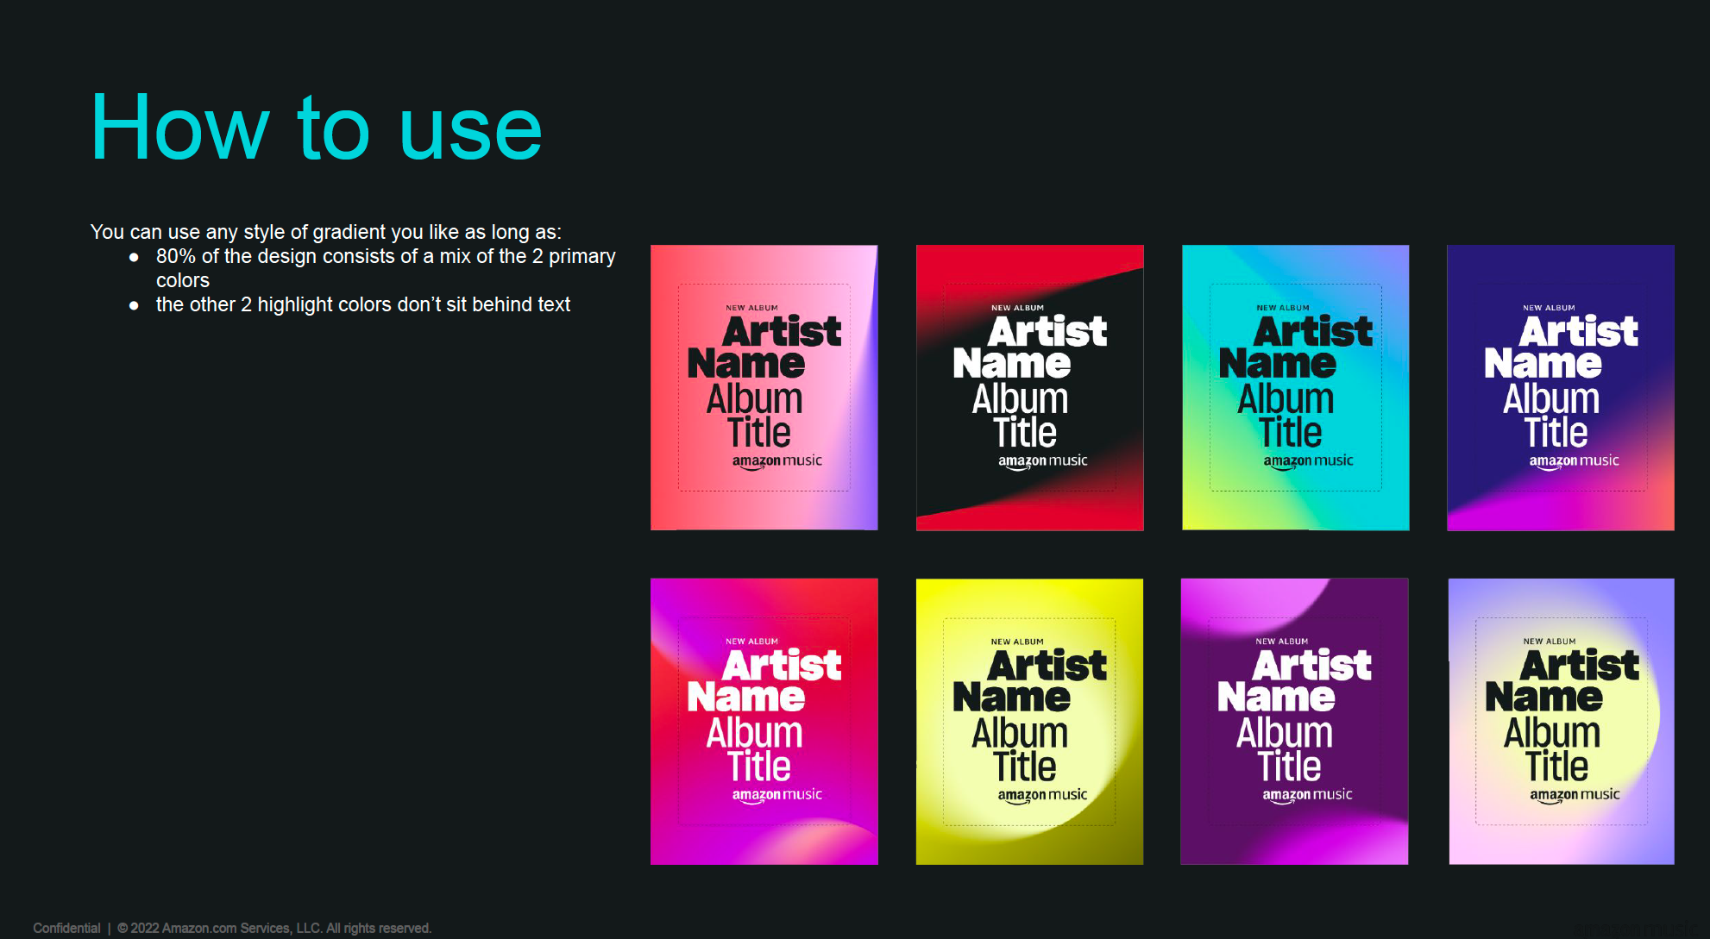This screenshot has width=1710, height=939.
Task: Click the pink-to-lavender gradient album cover
Action: point(764,387)
